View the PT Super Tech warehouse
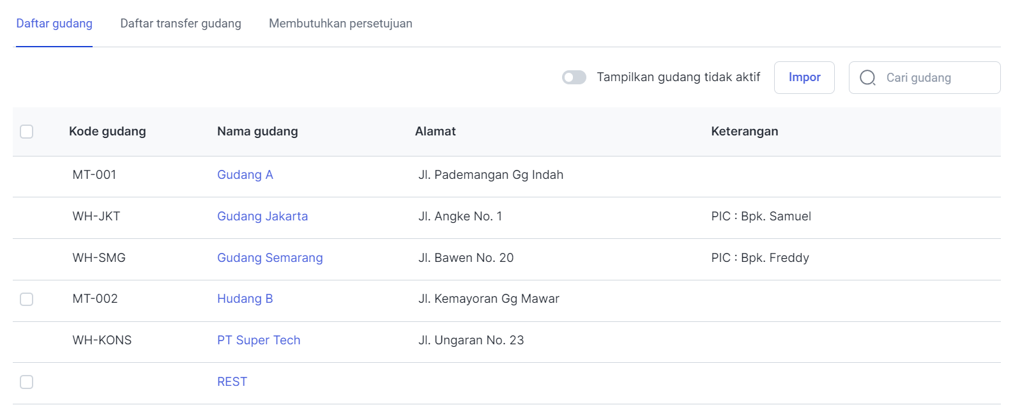 coord(259,340)
